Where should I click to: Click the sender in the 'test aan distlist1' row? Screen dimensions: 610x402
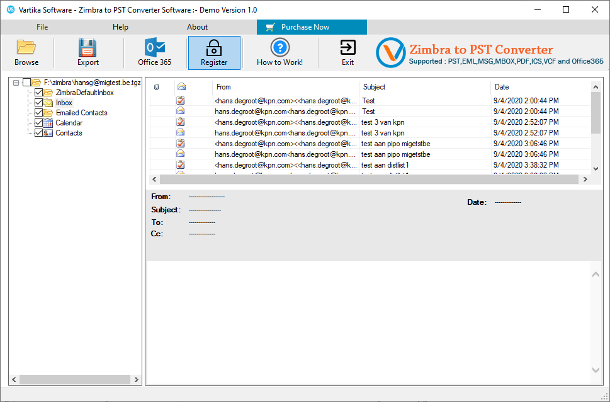pos(286,165)
